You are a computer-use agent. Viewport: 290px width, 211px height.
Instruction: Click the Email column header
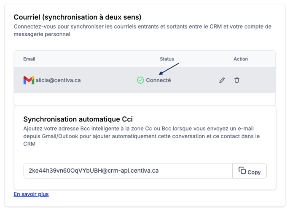pyautogui.click(x=29, y=59)
